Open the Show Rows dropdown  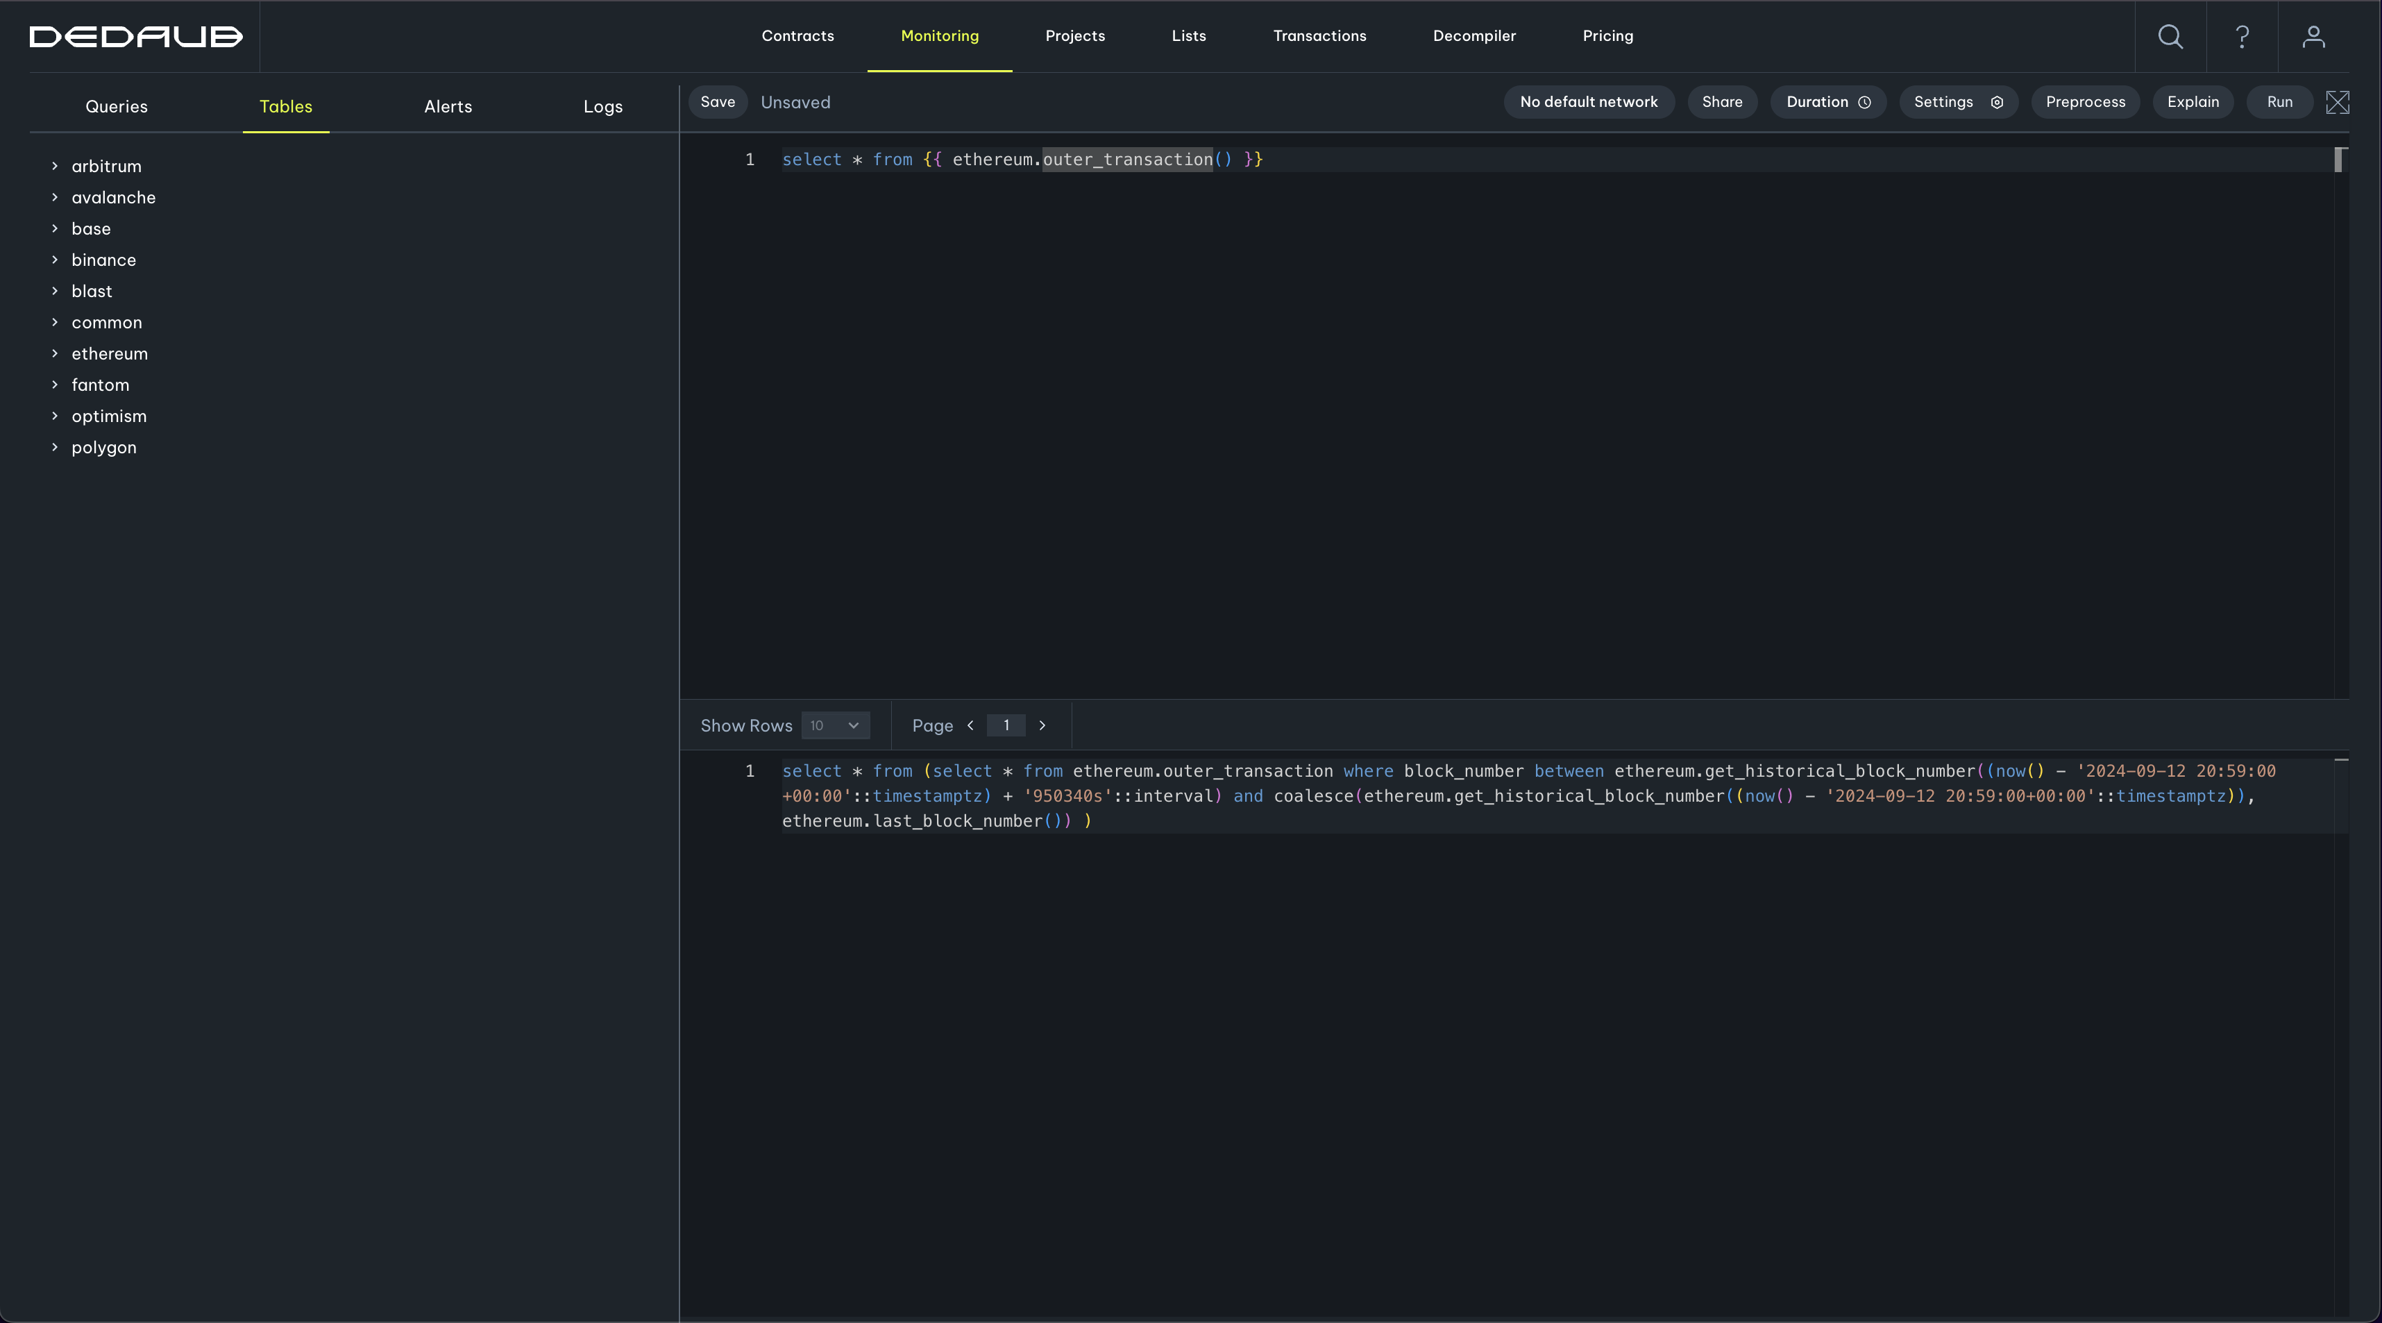click(x=835, y=726)
